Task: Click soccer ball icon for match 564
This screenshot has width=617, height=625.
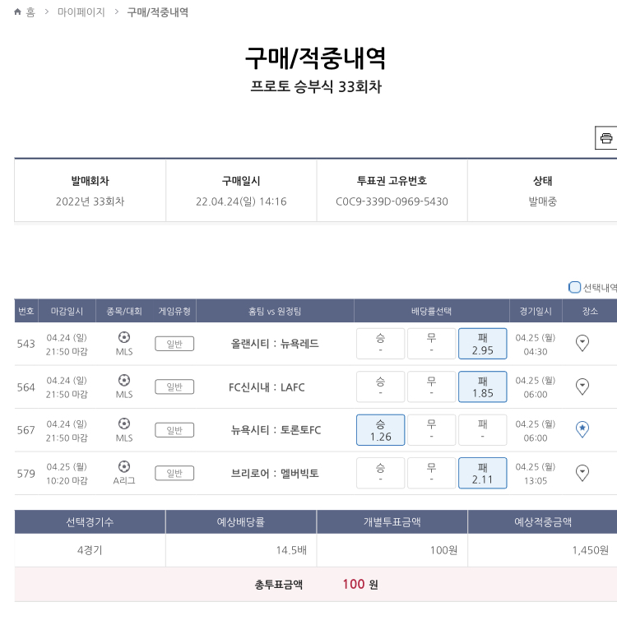Action: (x=124, y=380)
